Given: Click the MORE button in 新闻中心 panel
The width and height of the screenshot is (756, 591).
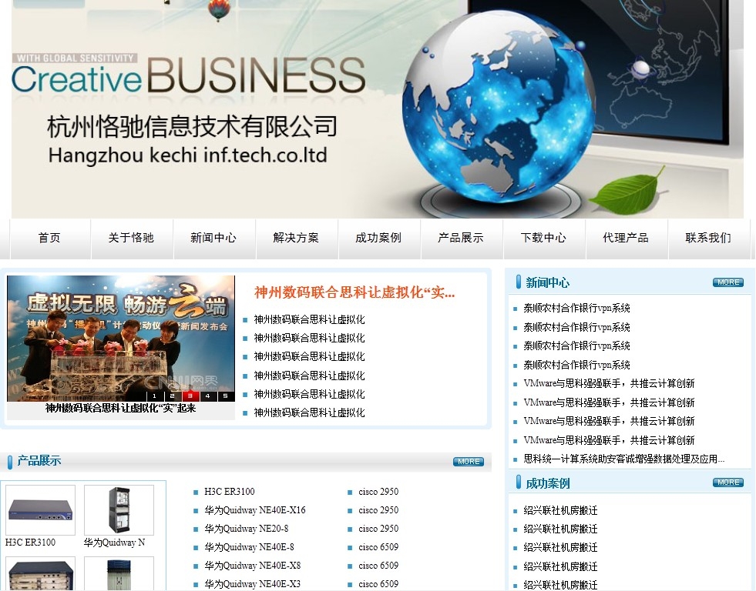Looking at the screenshot, I should (x=728, y=282).
